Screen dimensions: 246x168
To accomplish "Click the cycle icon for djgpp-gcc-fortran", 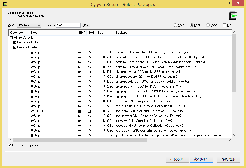I will (32, 82).
